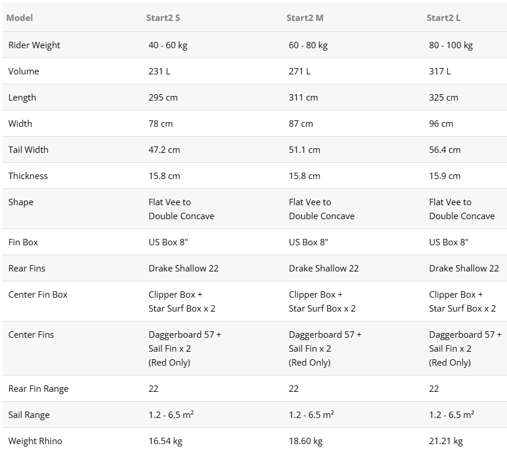507x454 pixels.
Task: Select the Rear Fins row label
Action: coord(27,269)
